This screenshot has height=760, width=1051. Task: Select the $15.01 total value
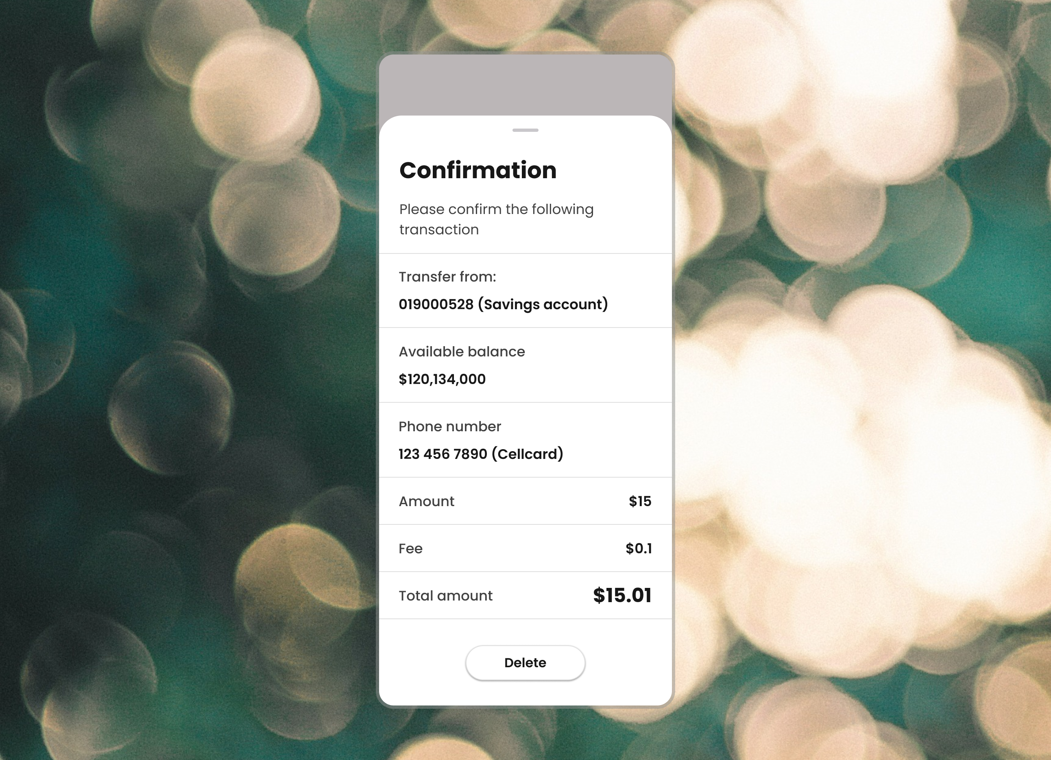[x=622, y=596]
